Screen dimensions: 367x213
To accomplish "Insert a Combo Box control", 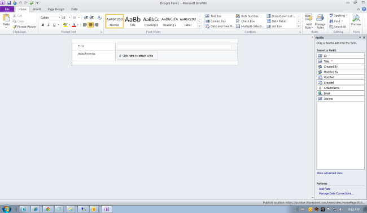I will 215,21.
